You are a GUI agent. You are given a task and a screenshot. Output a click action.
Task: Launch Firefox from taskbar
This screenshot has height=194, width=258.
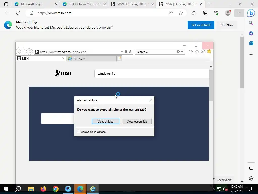(x=43, y=189)
